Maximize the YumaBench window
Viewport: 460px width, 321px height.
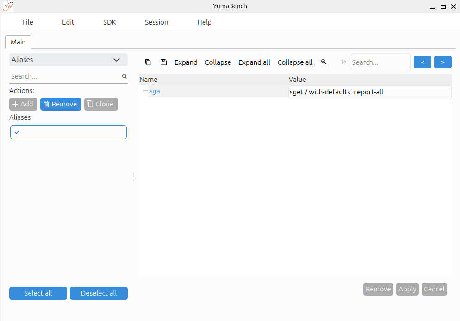(x=443, y=7)
